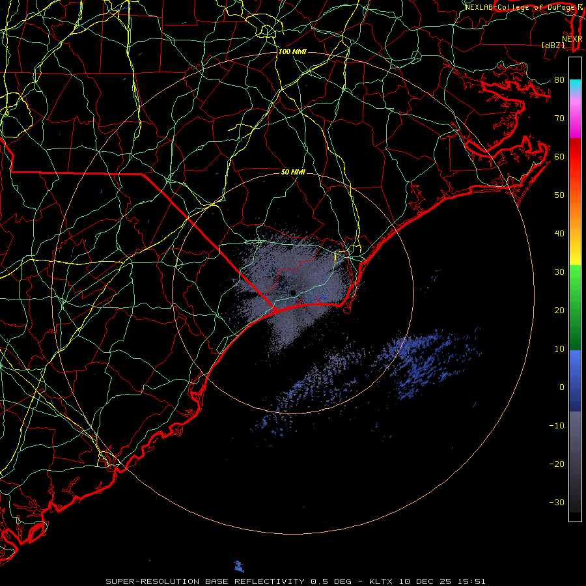Image resolution: width=586 pixels, height=586 pixels.
Task: Click the 0 value on dBZ scale
Action: (562, 387)
